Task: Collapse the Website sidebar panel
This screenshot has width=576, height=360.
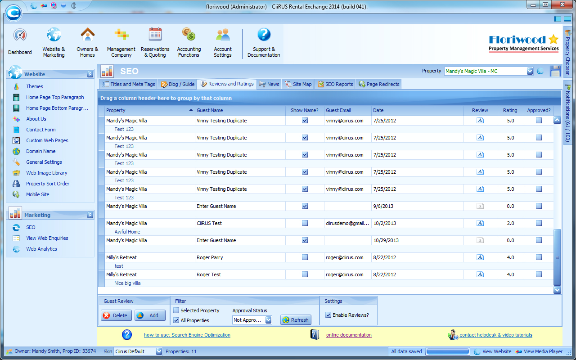Action: 90,74
